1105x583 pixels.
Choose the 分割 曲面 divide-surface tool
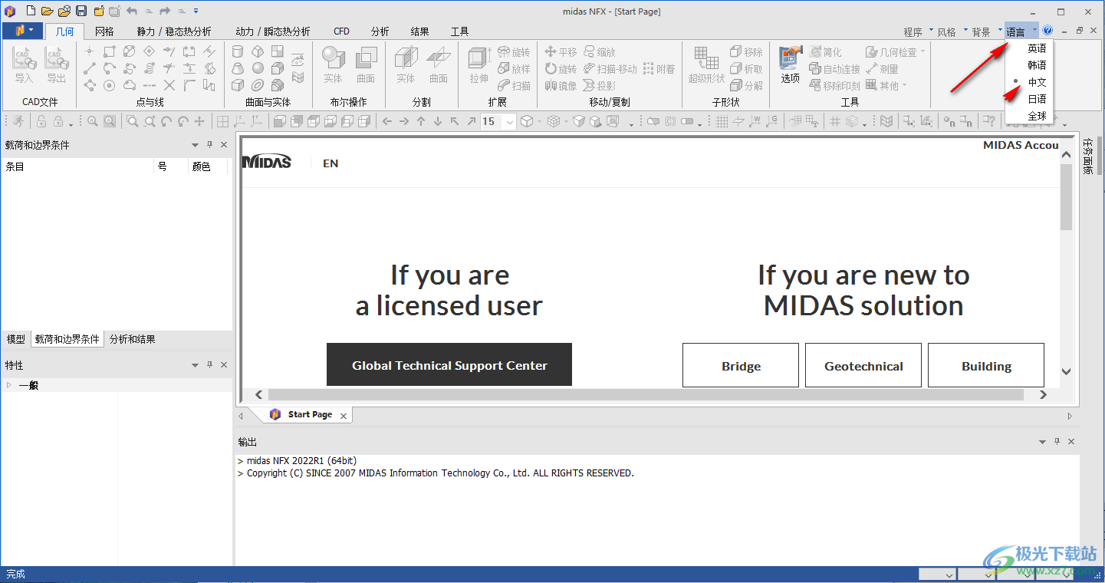pos(439,65)
